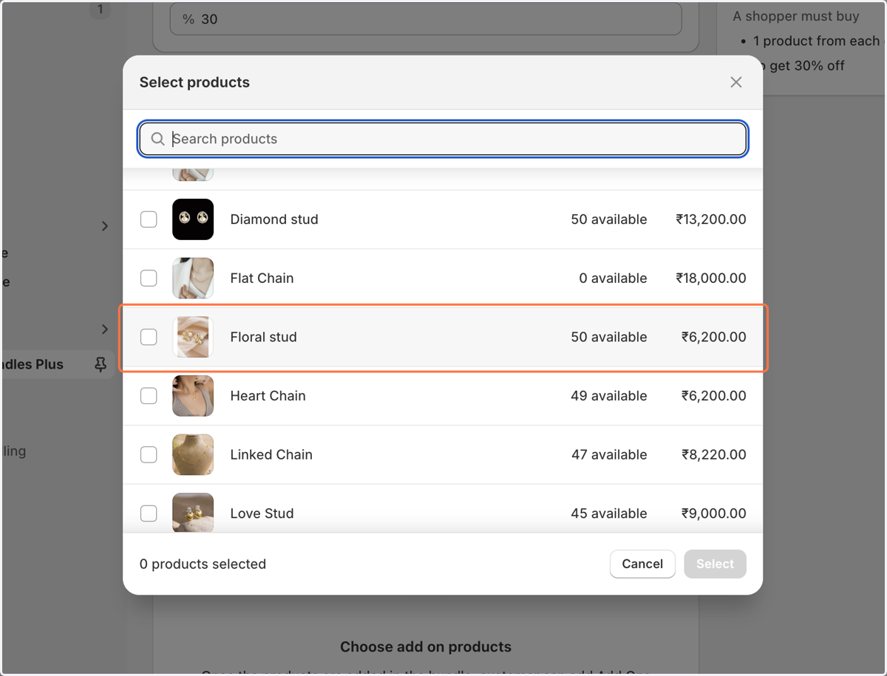
Task: Click the ₹13,200.00 price
Action: click(711, 219)
